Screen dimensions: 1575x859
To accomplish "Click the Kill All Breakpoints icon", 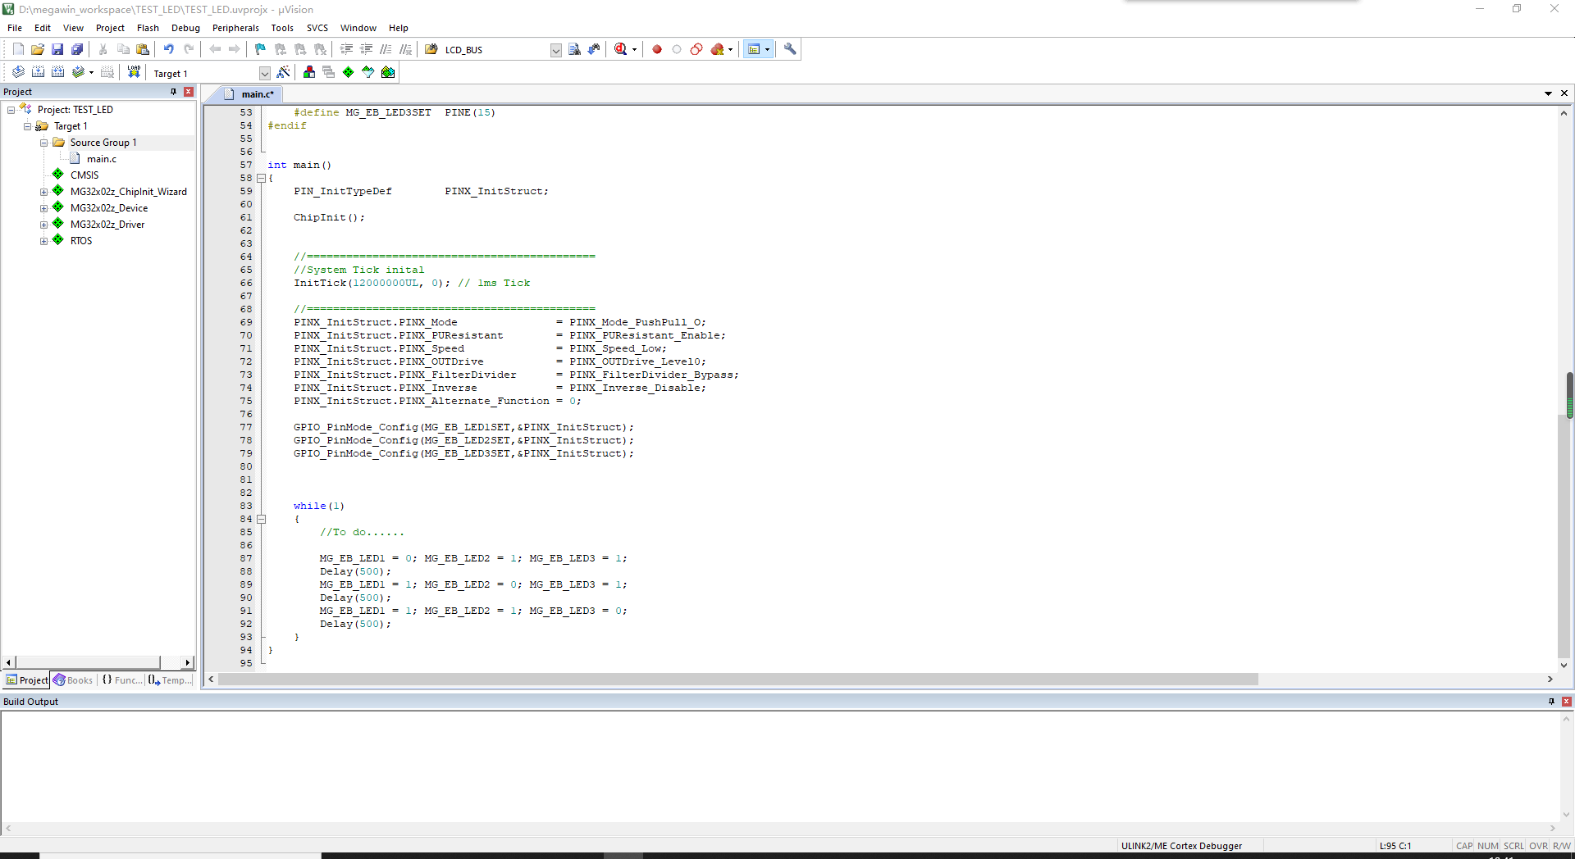I will point(718,49).
